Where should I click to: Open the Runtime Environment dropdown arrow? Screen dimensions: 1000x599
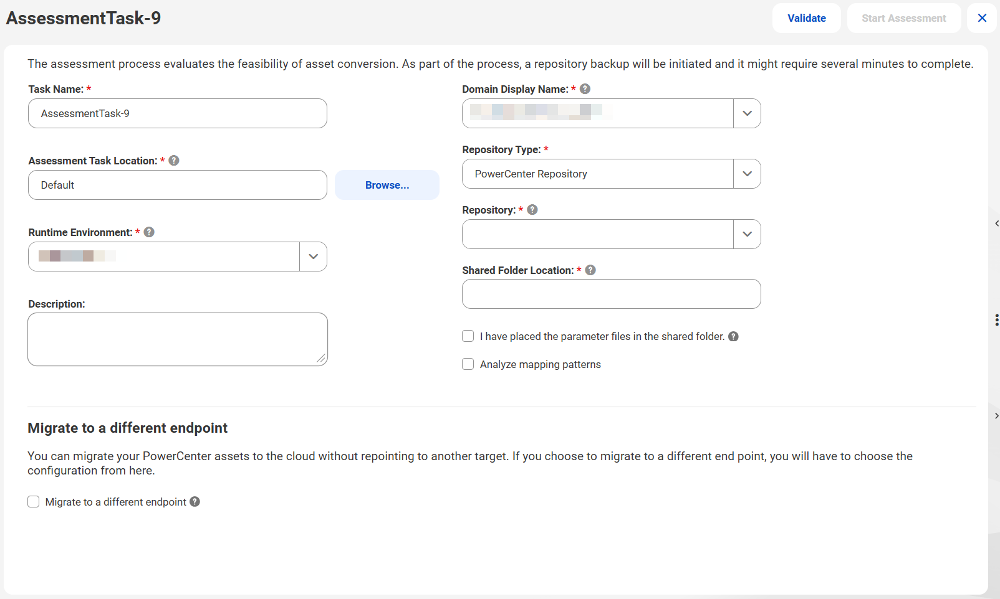(x=313, y=257)
